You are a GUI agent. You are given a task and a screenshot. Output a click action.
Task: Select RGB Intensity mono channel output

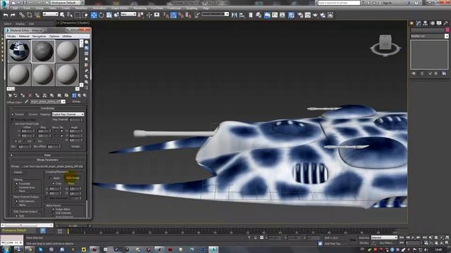click(x=16, y=201)
